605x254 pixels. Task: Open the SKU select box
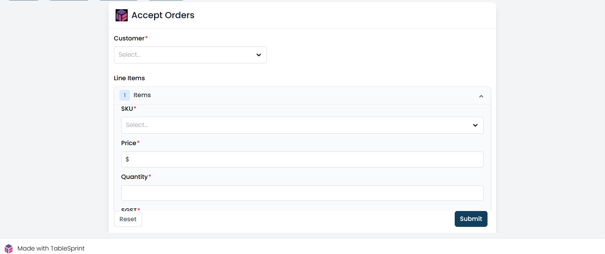(302, 125)
